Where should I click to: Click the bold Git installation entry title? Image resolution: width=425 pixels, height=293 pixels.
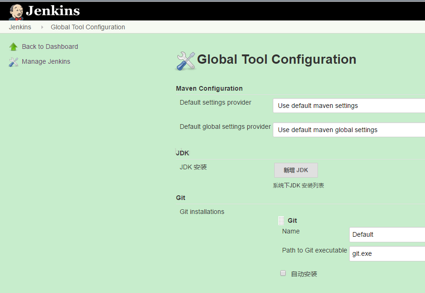[x=292, y=221]
